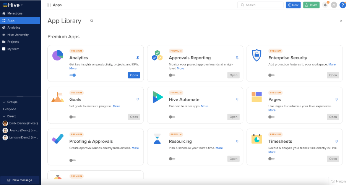Open My team in the sidebar
Viewport: 349px width, 186px height.
click(x=20, y=49)
